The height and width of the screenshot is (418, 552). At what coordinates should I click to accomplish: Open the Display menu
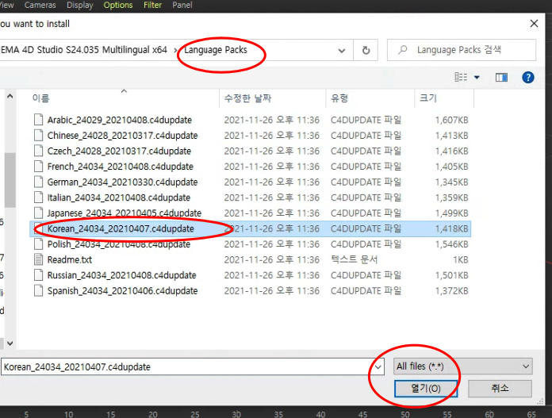click(80, 6)
